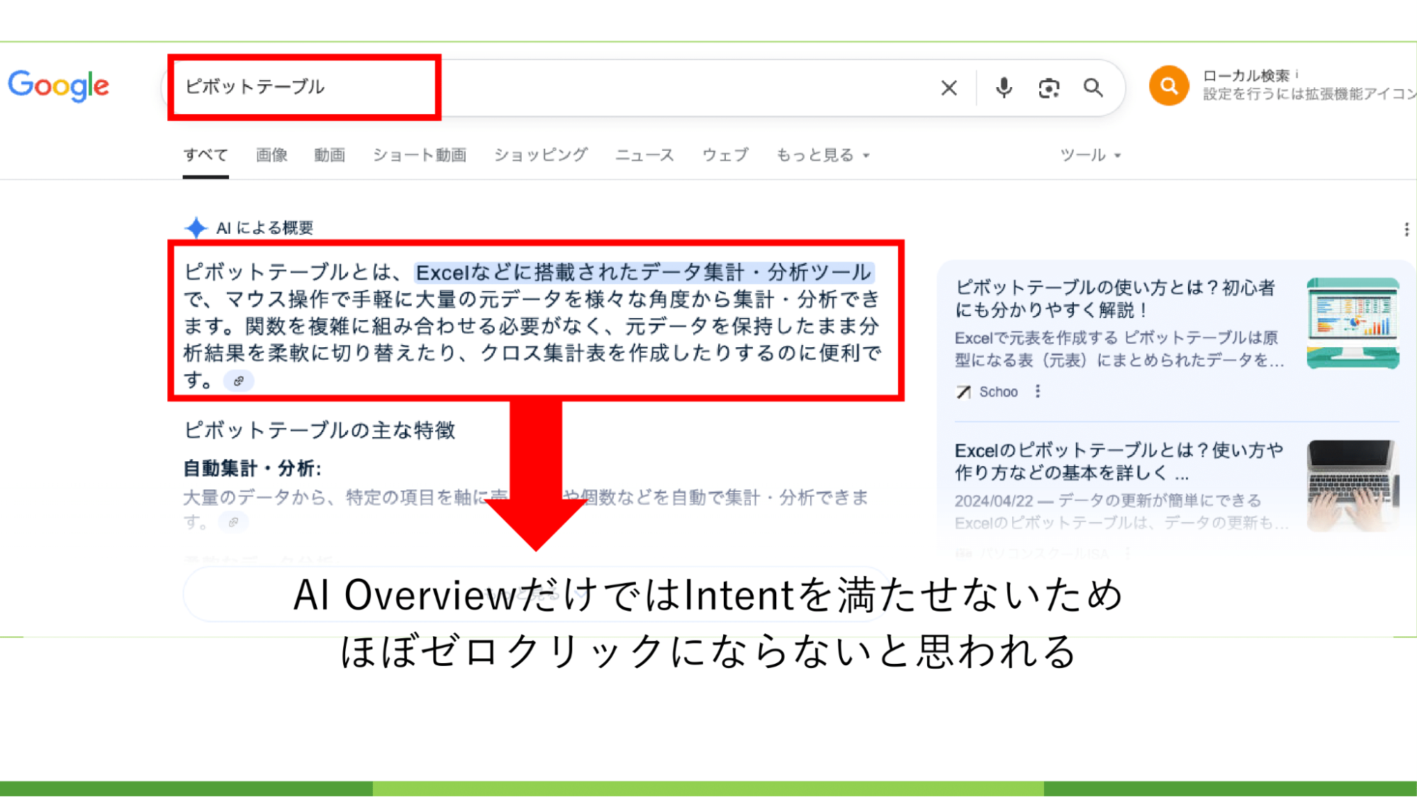Click the orange local search extension icon
This screenshot has width=1417, height=797.
coord(1168,86)
